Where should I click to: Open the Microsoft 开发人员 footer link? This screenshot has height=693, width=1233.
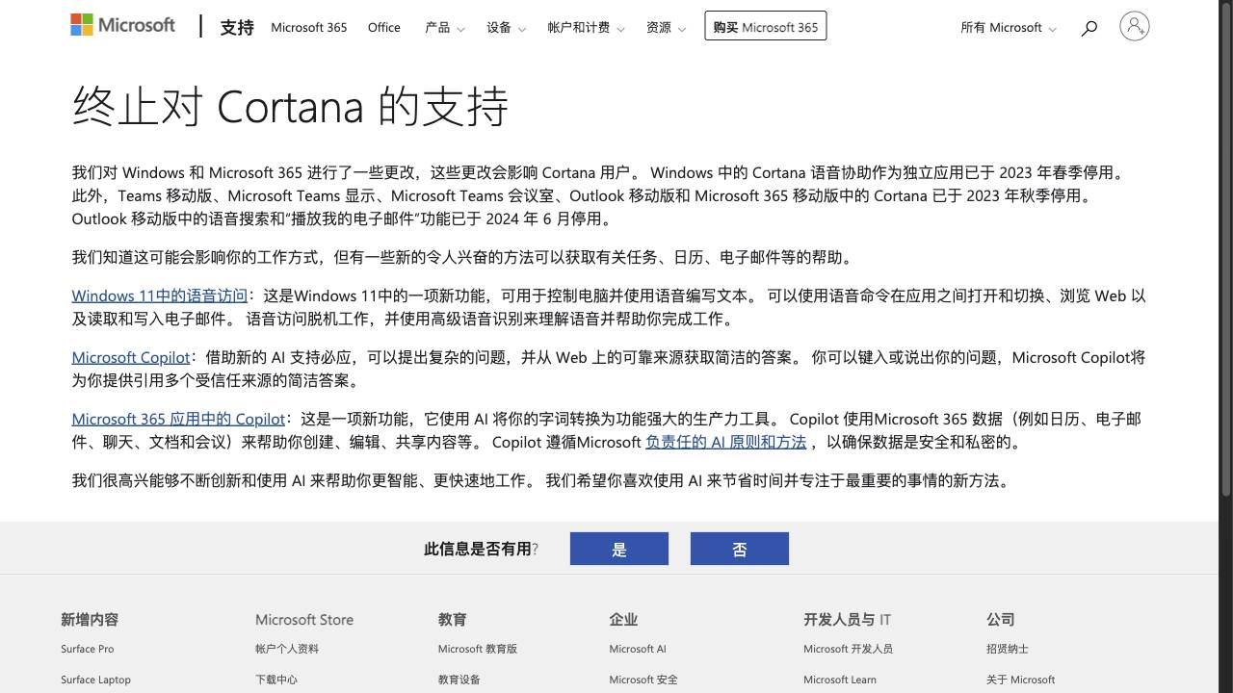pyautogui.click(x=849, y=649)
